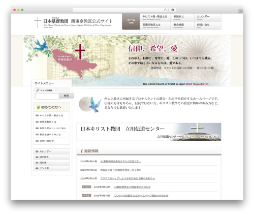The height and width of the screenshot is (215, 254).
Task: Click the cross icon beside the site title
Action: click(x=38, y=22)
